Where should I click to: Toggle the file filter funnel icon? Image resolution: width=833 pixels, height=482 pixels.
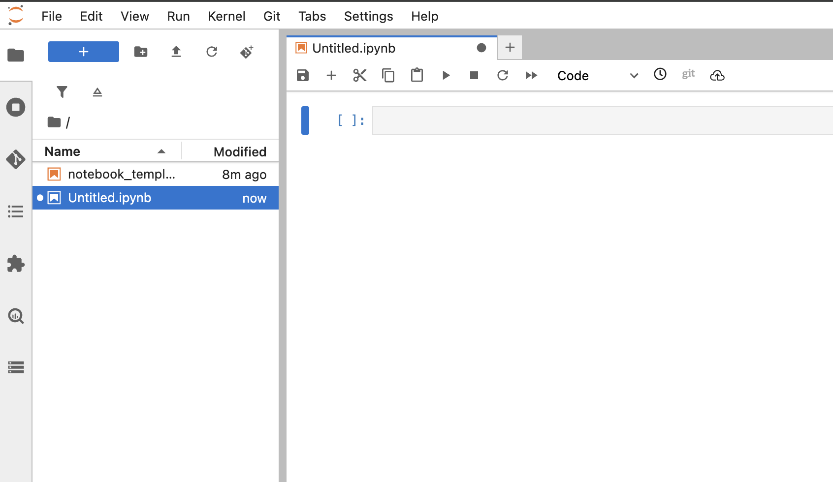click(62, 92)
